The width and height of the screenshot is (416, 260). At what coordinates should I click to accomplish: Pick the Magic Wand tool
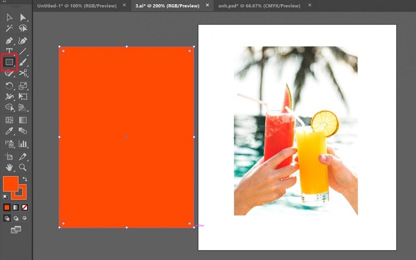[9, 29]
